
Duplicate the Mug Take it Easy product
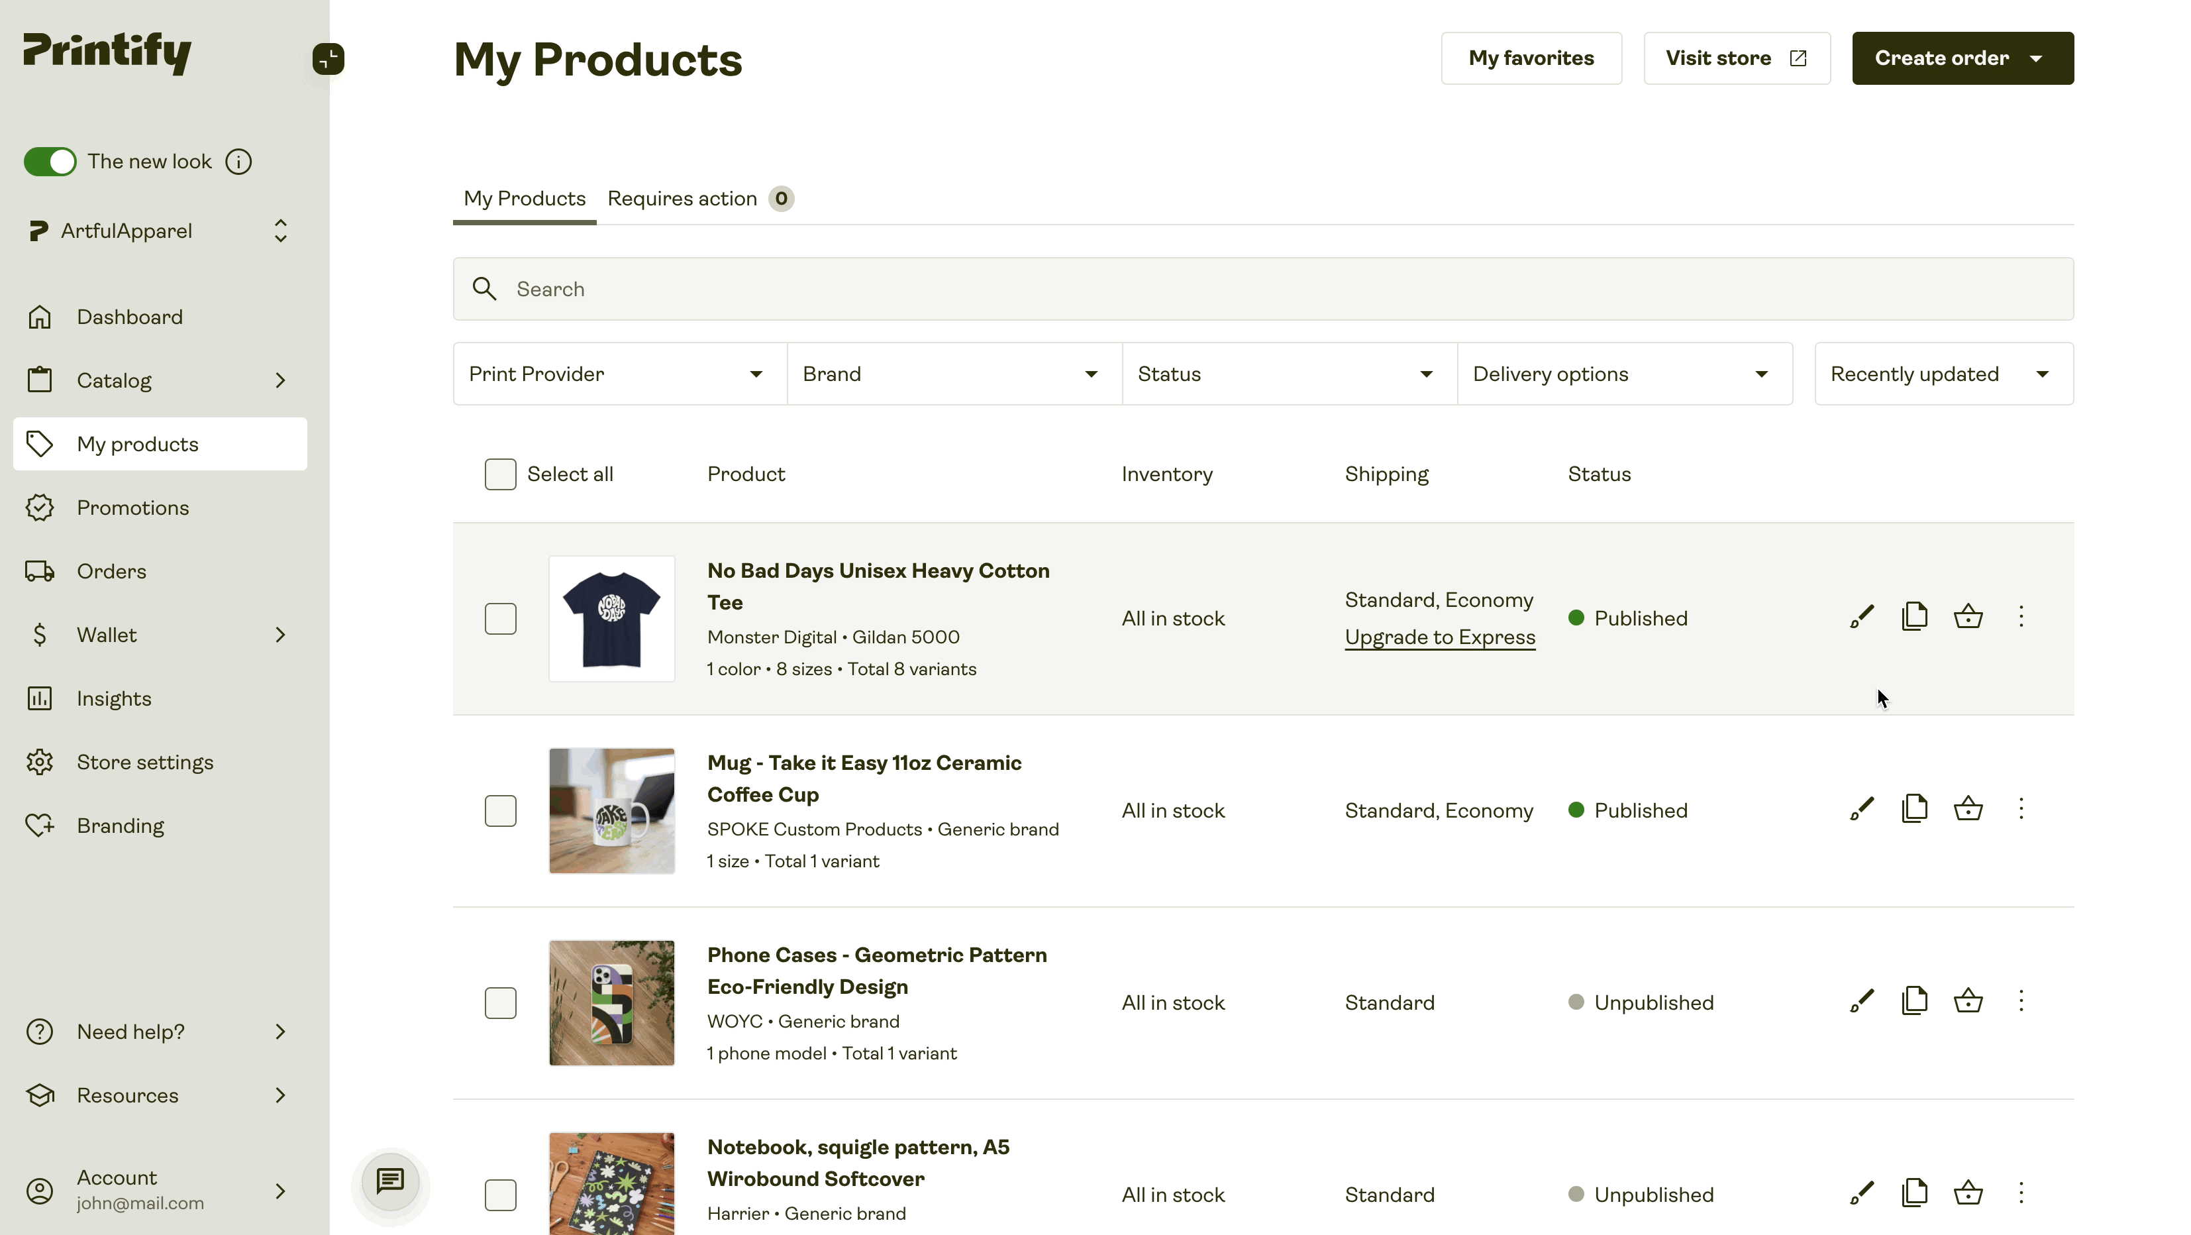(x=1915, y=809)
